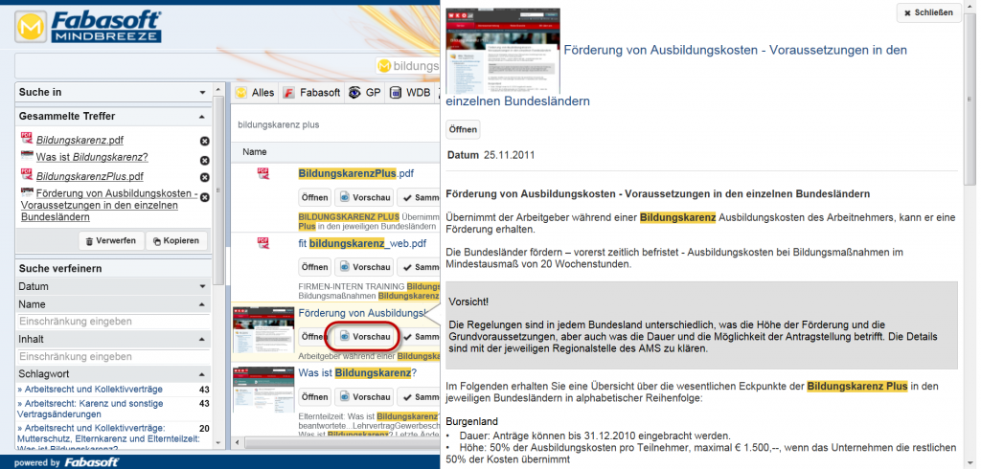The height and width of the screenshot is (469, 981).
Task: Click Vorschau for BildungskarenzPlus.pdf result
Action: click(x=364, y=197)
